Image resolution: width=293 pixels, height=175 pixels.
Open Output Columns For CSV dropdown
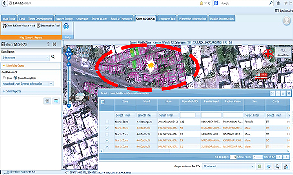(228, 166)
